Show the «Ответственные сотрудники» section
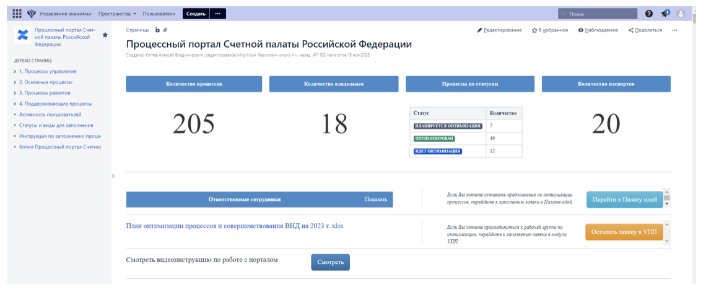 pyautogui.click(x=376, y=200)
